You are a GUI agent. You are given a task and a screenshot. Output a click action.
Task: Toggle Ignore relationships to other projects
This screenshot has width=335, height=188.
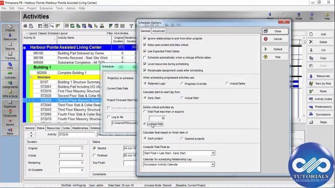(x=144, y=38)
